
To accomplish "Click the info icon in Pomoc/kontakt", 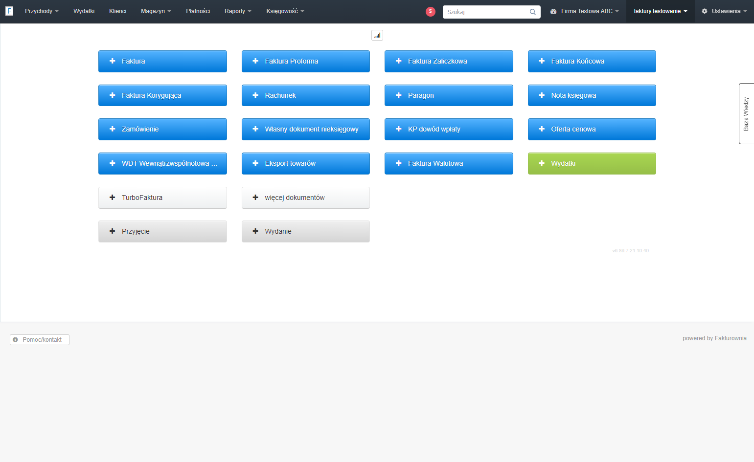I will tap(15, 340).
